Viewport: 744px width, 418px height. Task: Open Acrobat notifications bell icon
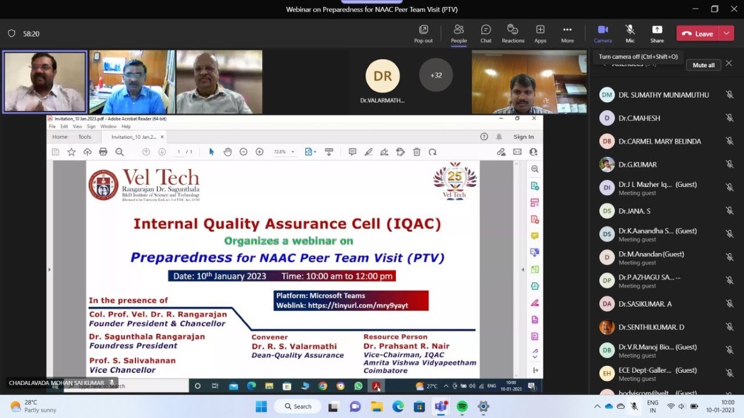pos(499,137)
